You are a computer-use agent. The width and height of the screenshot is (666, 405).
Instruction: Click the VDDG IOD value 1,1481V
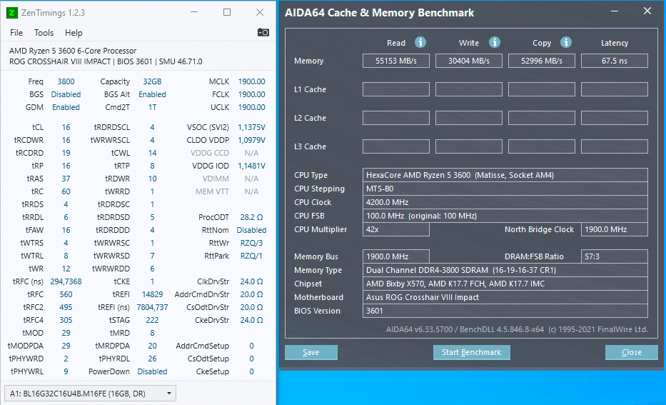[251, 166]
